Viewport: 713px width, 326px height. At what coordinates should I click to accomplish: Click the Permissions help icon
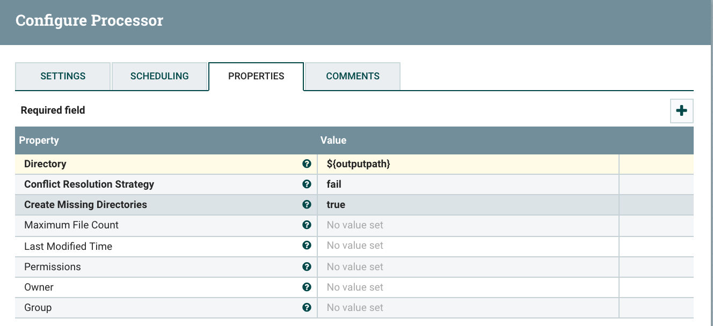coord(307,266)
